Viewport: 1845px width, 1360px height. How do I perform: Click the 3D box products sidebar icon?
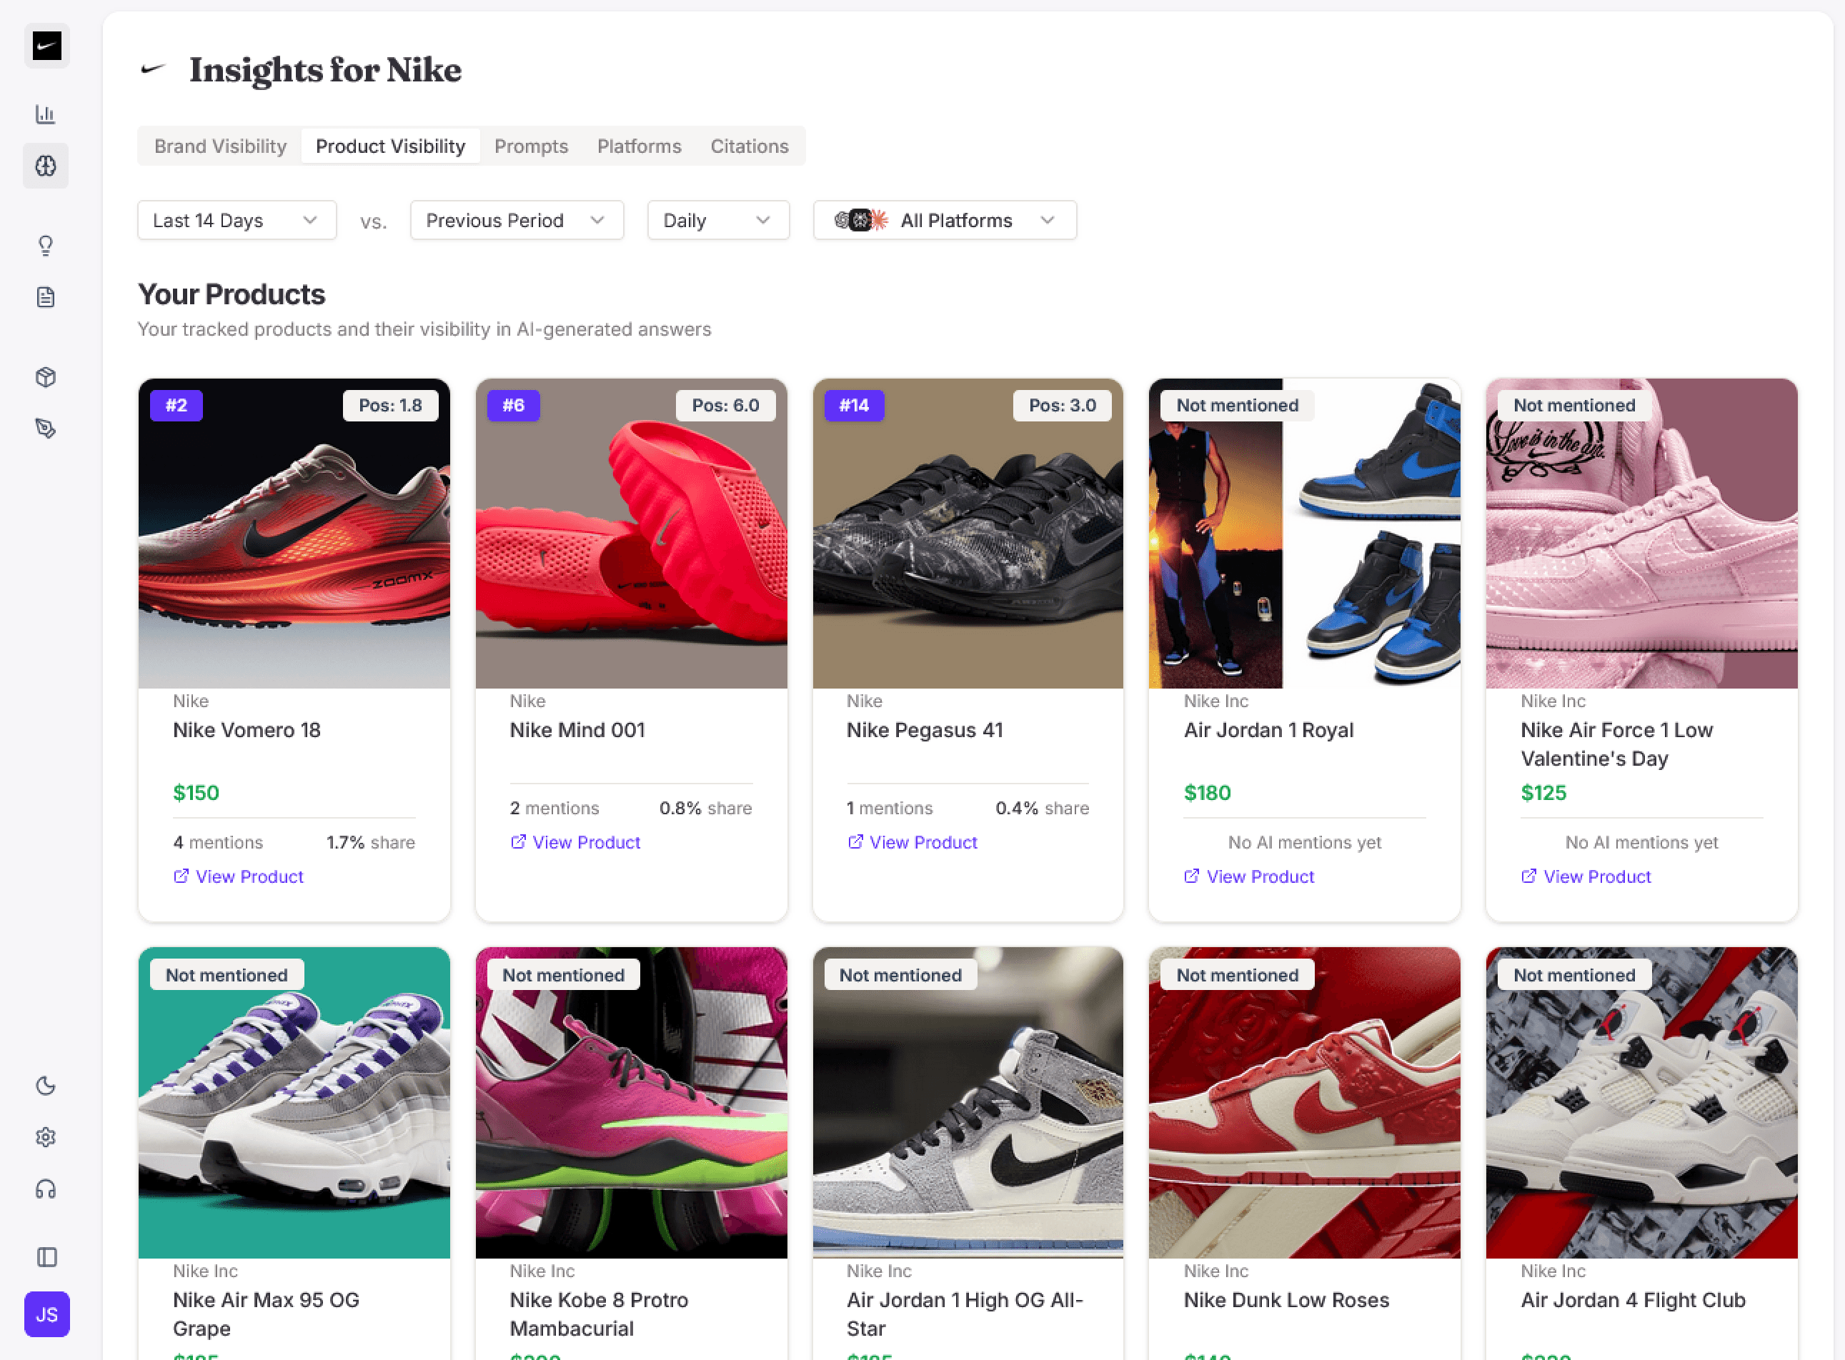click(45, 377)
